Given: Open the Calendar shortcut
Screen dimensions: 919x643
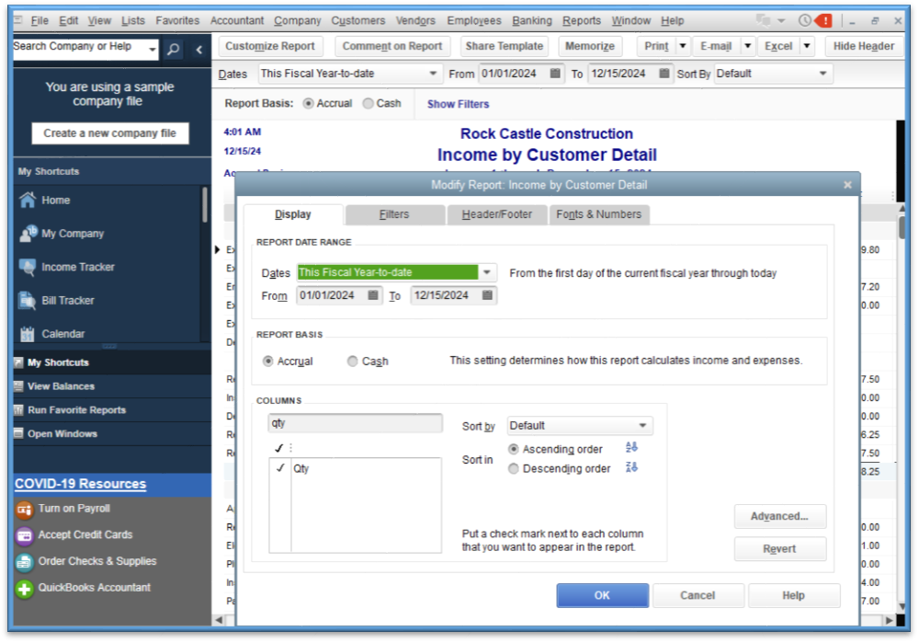Looking at the screenshot, I should tap(62, 334).
